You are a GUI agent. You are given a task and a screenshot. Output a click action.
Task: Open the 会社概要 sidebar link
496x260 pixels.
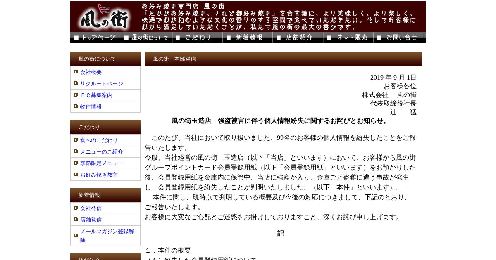[x=91, y=72]
